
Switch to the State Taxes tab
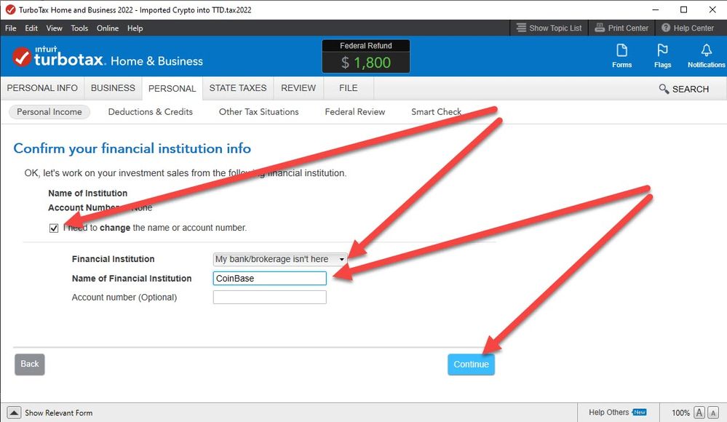(238, 88)
